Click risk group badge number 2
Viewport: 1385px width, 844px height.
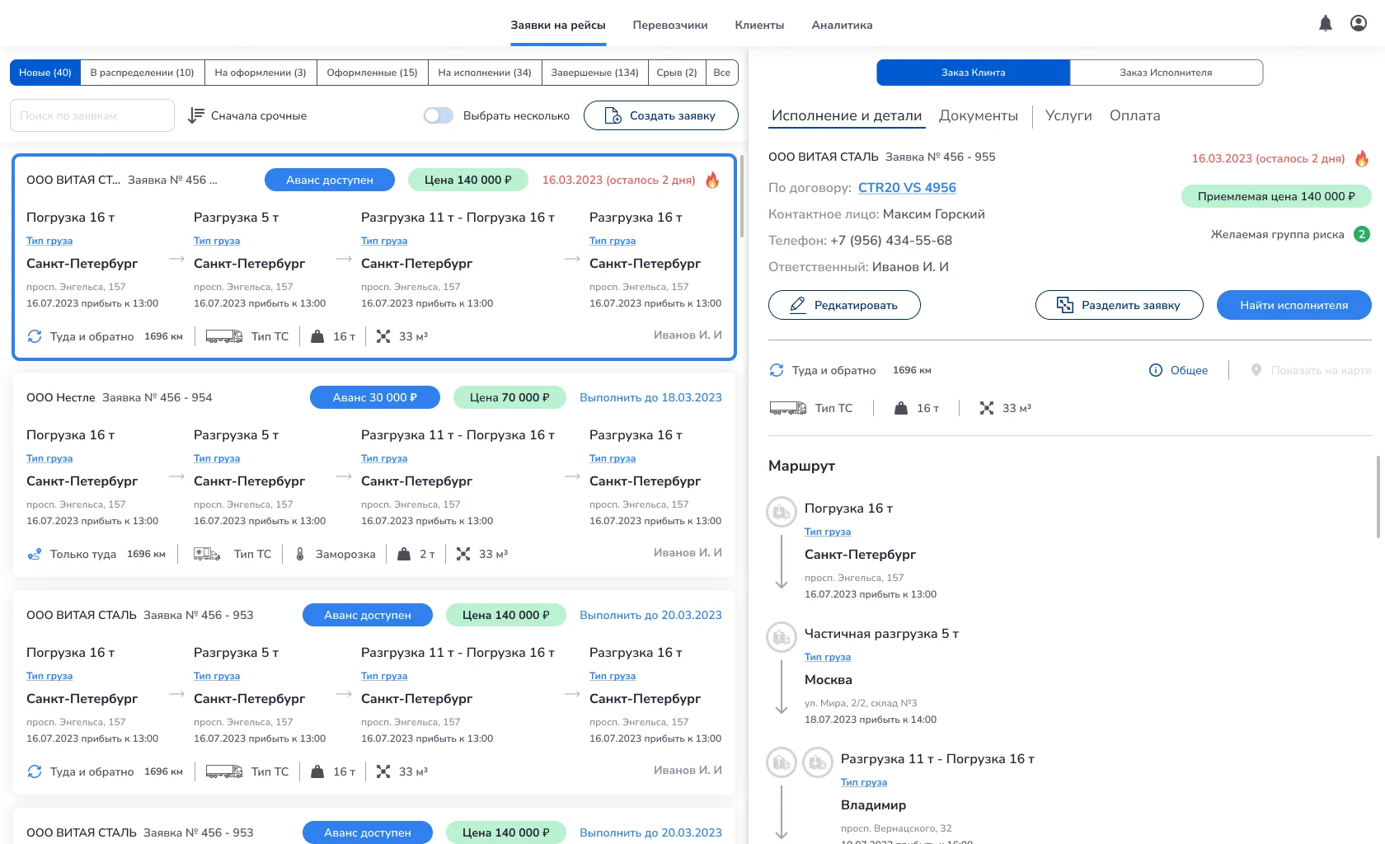1362,234
